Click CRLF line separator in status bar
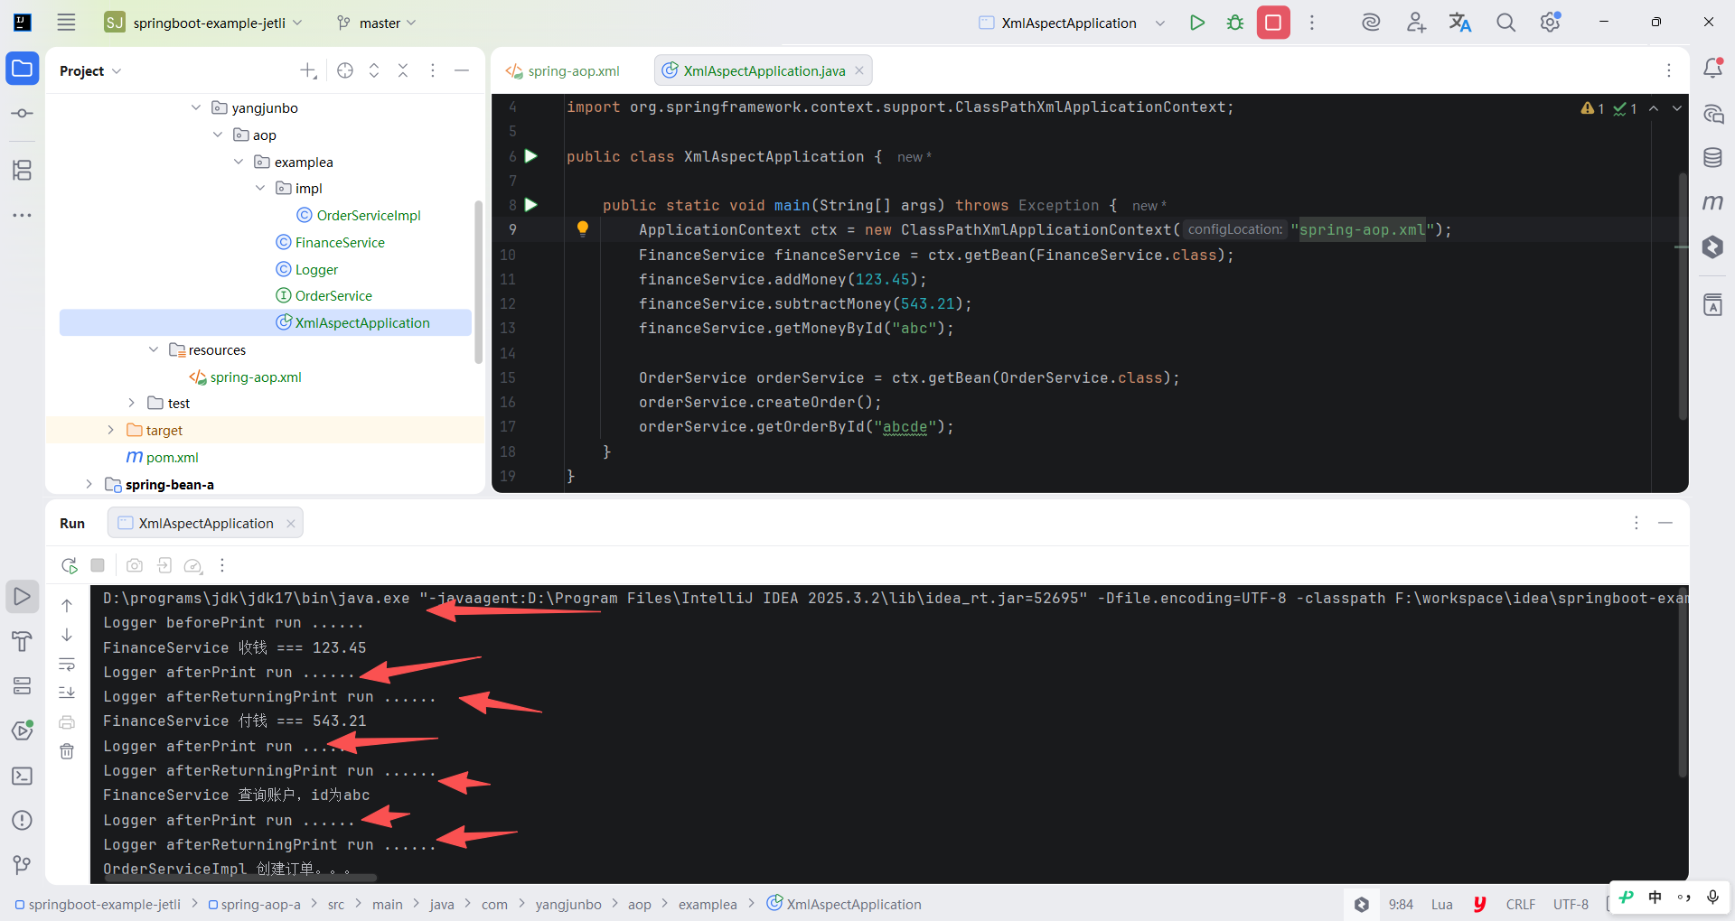This screenshot has width=1735, height=921. [x=1521, y=904]
